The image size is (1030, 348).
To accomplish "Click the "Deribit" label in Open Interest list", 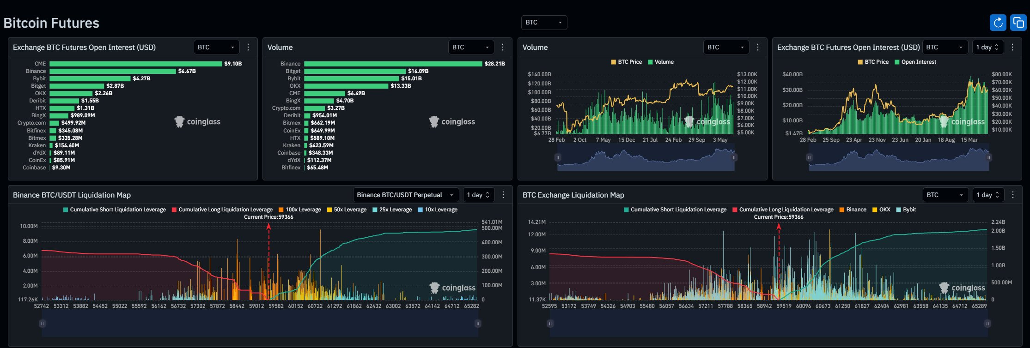I will 37,101.
